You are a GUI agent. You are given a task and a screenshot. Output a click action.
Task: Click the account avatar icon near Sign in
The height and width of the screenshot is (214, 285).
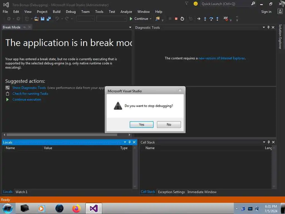tap(280, 11)
